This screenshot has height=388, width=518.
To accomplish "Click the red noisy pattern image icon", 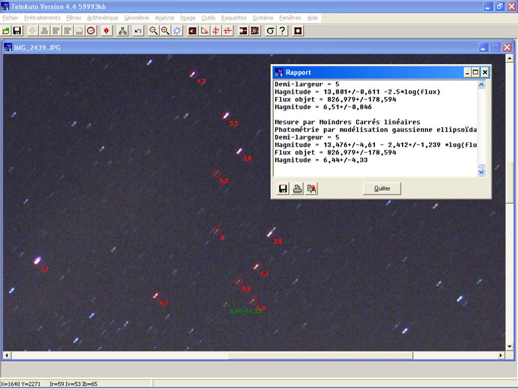I will coord(255,31).
